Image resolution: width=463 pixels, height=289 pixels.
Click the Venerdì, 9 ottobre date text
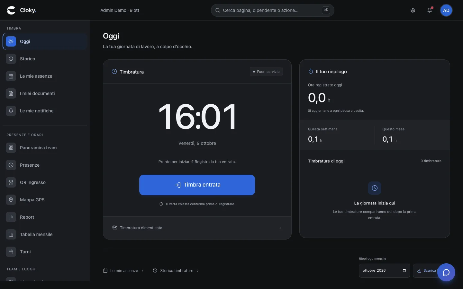[x=197, y=143]
